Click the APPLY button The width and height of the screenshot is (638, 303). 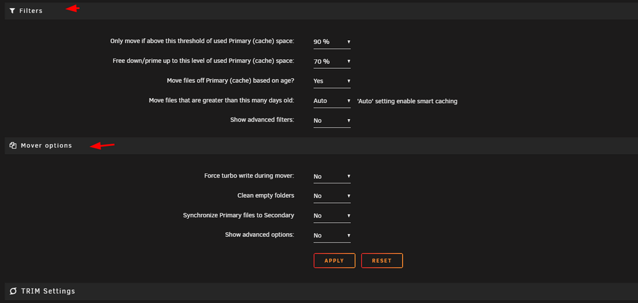coord(334,261)
